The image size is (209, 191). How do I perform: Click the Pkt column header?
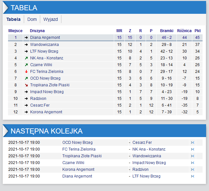click(x=197, y=31)
